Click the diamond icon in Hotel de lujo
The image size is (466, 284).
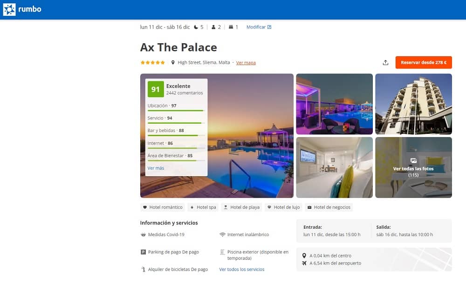[x=269, y=207]
